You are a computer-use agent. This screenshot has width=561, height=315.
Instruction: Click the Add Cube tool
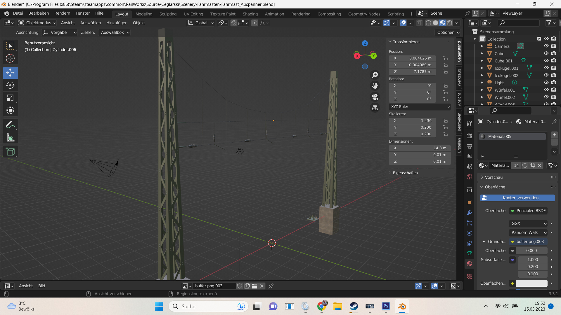[x=10, y=152]
